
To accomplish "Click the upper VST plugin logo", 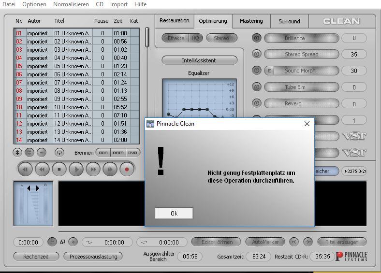I will coord(354,136).
